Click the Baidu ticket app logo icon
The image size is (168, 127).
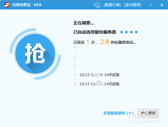[7, 5]
